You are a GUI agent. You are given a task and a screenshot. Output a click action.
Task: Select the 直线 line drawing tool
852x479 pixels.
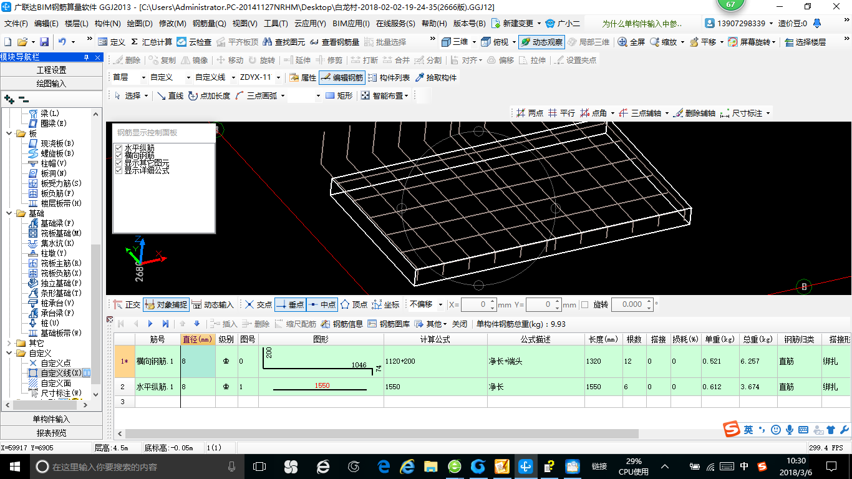[x=170, y=95]
